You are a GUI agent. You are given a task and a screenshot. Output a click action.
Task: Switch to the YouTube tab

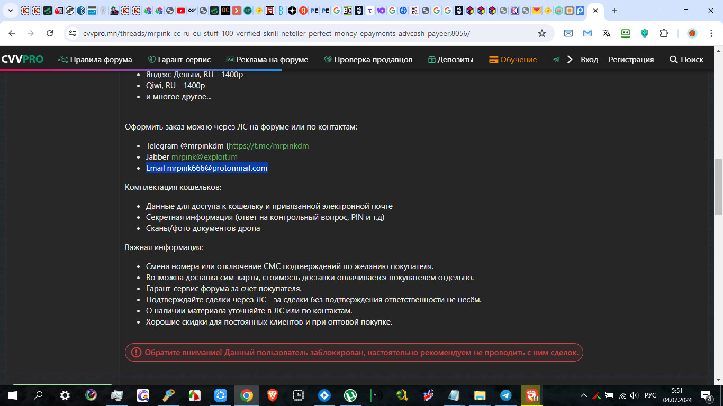coord(181,11)
